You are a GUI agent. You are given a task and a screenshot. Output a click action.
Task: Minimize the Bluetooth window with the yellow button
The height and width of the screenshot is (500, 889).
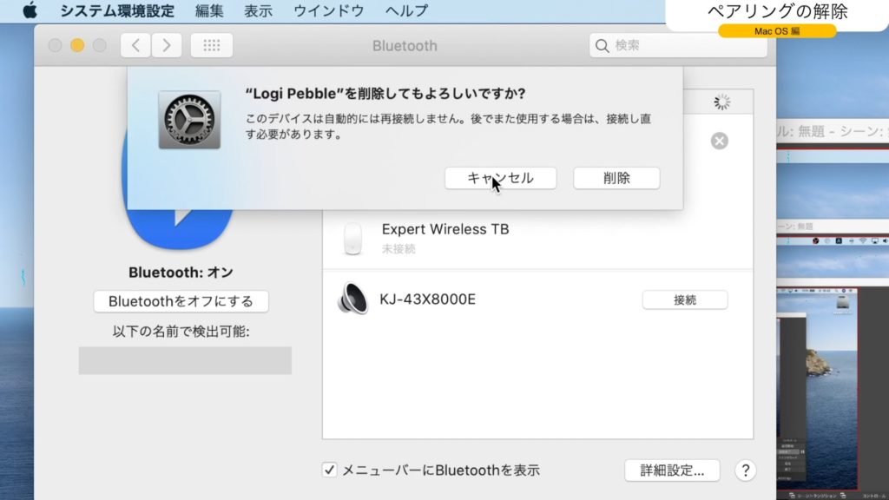77,45
